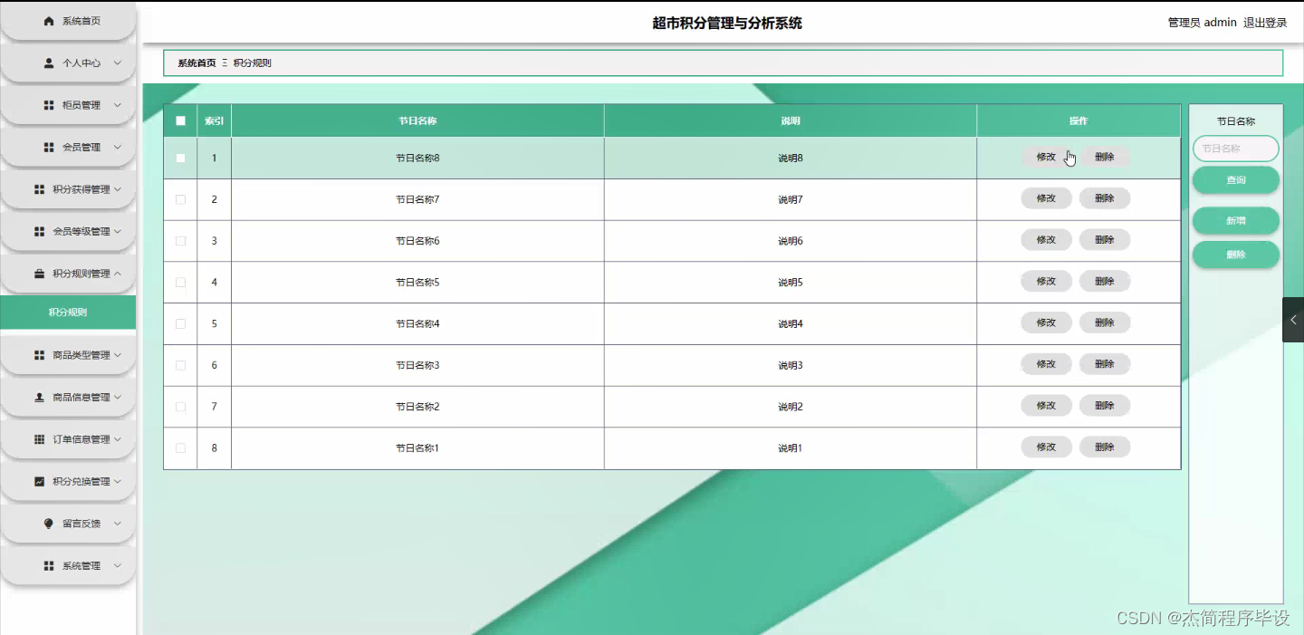Select 积分规则 in the sidebar
The image size is (1304, 635).
click(68, 312)
